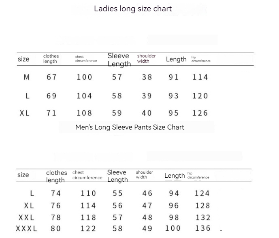
Task: Click men's XL shoulder width value 47
Action: (147, 206)
